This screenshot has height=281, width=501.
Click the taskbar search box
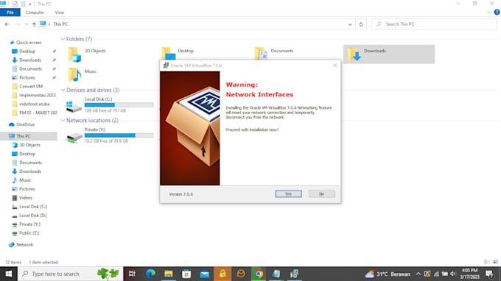tap(70, 274)
